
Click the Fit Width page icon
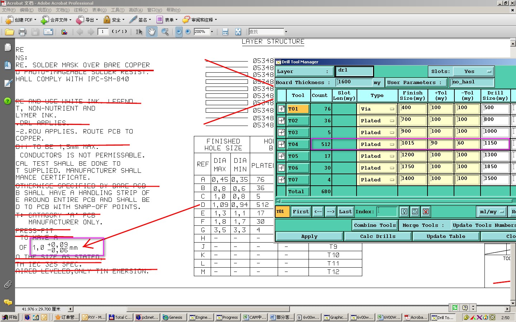(x=225, y=32)
